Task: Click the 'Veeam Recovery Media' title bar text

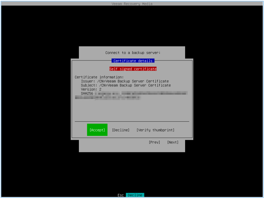Action: (132, 4)
